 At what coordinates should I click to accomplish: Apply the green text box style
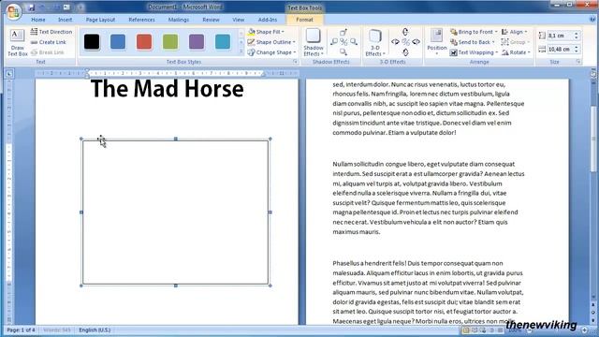point(170,41)
